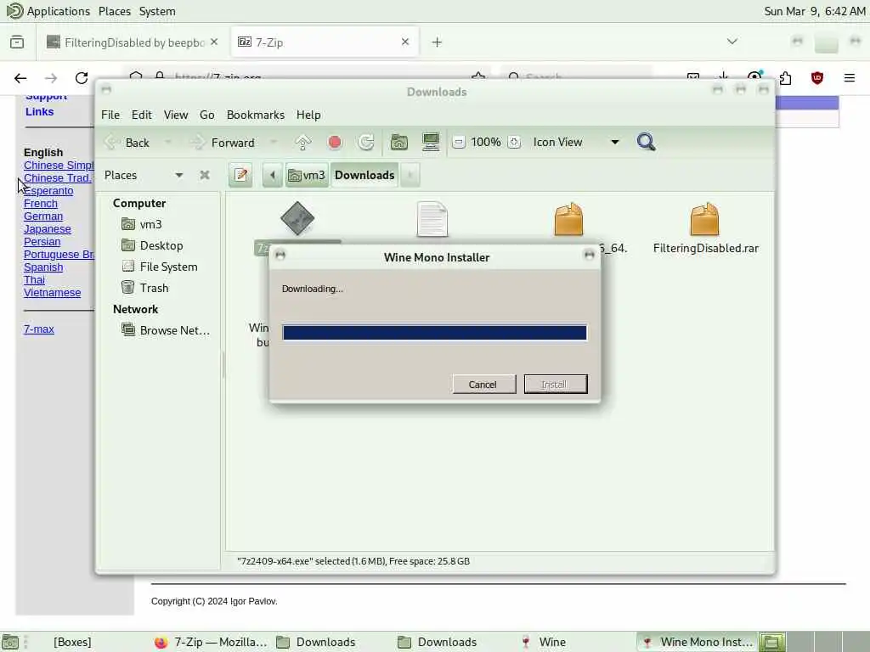Open the Japanese language link
Image resolution: width=870 pixels, height=652 pixels.
coord(48,229)
